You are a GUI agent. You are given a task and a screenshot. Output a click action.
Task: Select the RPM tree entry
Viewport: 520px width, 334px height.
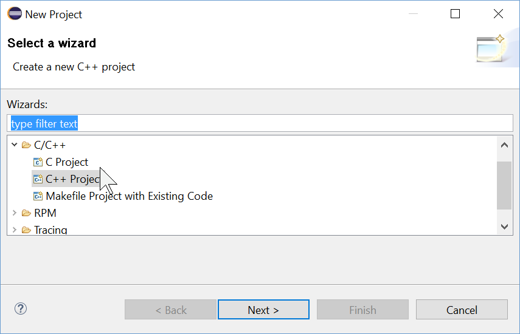45,213
